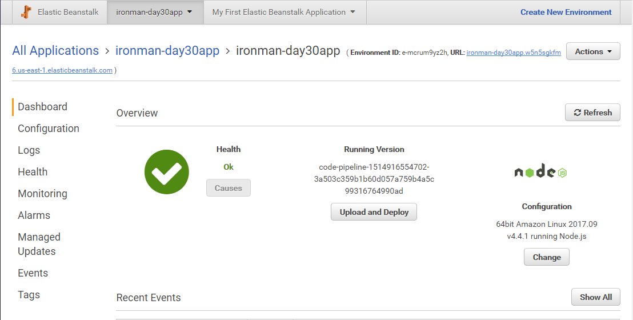Open Tags in the sidebar
Image resolution: width=633 pixels, height=320 pixels.
pyautogui.click(x=29, y=295)
